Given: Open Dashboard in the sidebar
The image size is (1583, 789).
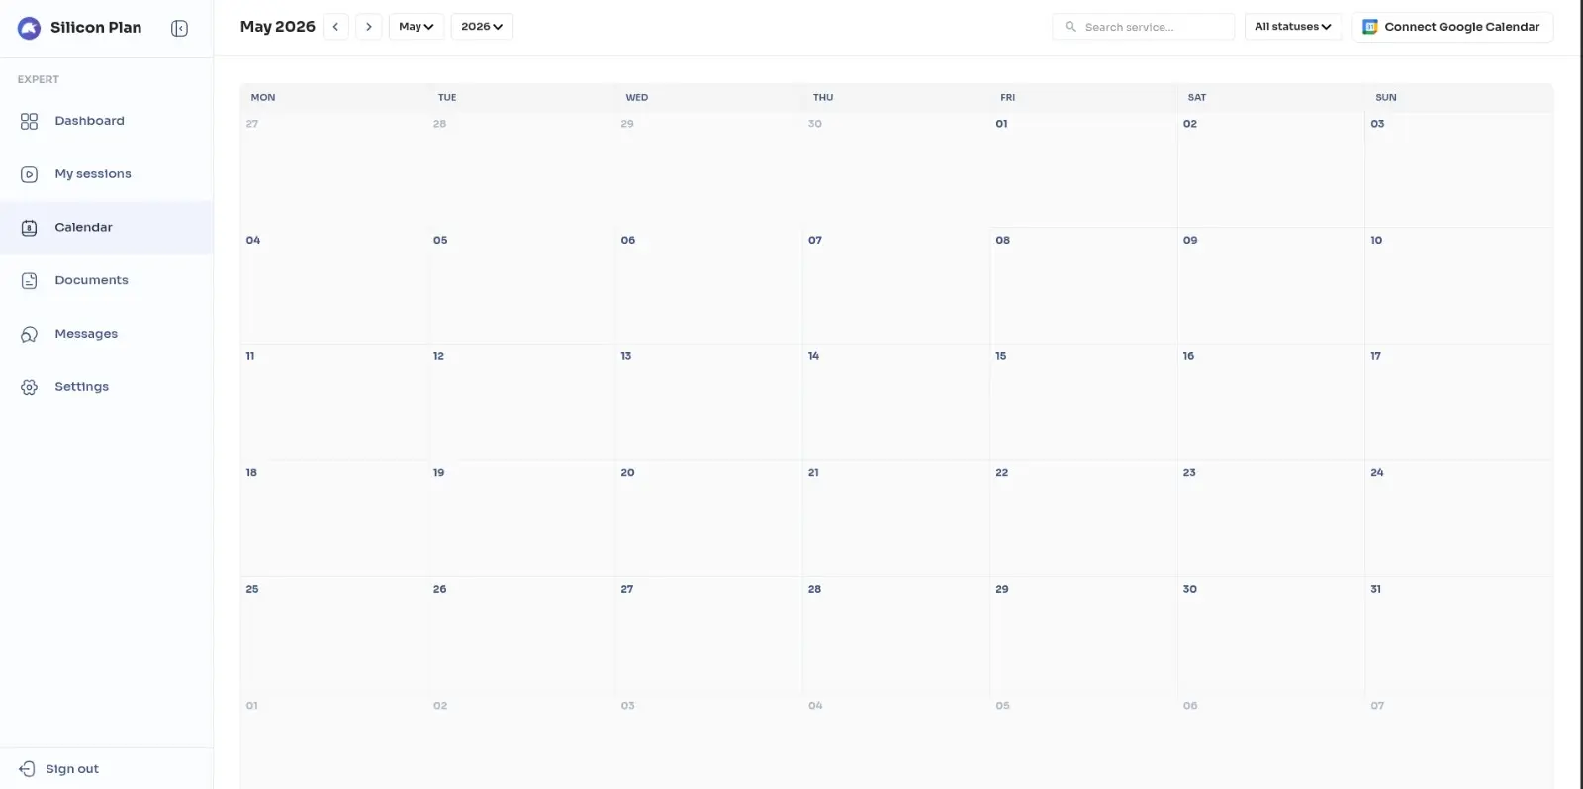Looking at the screenshot, I should [106, 121].
